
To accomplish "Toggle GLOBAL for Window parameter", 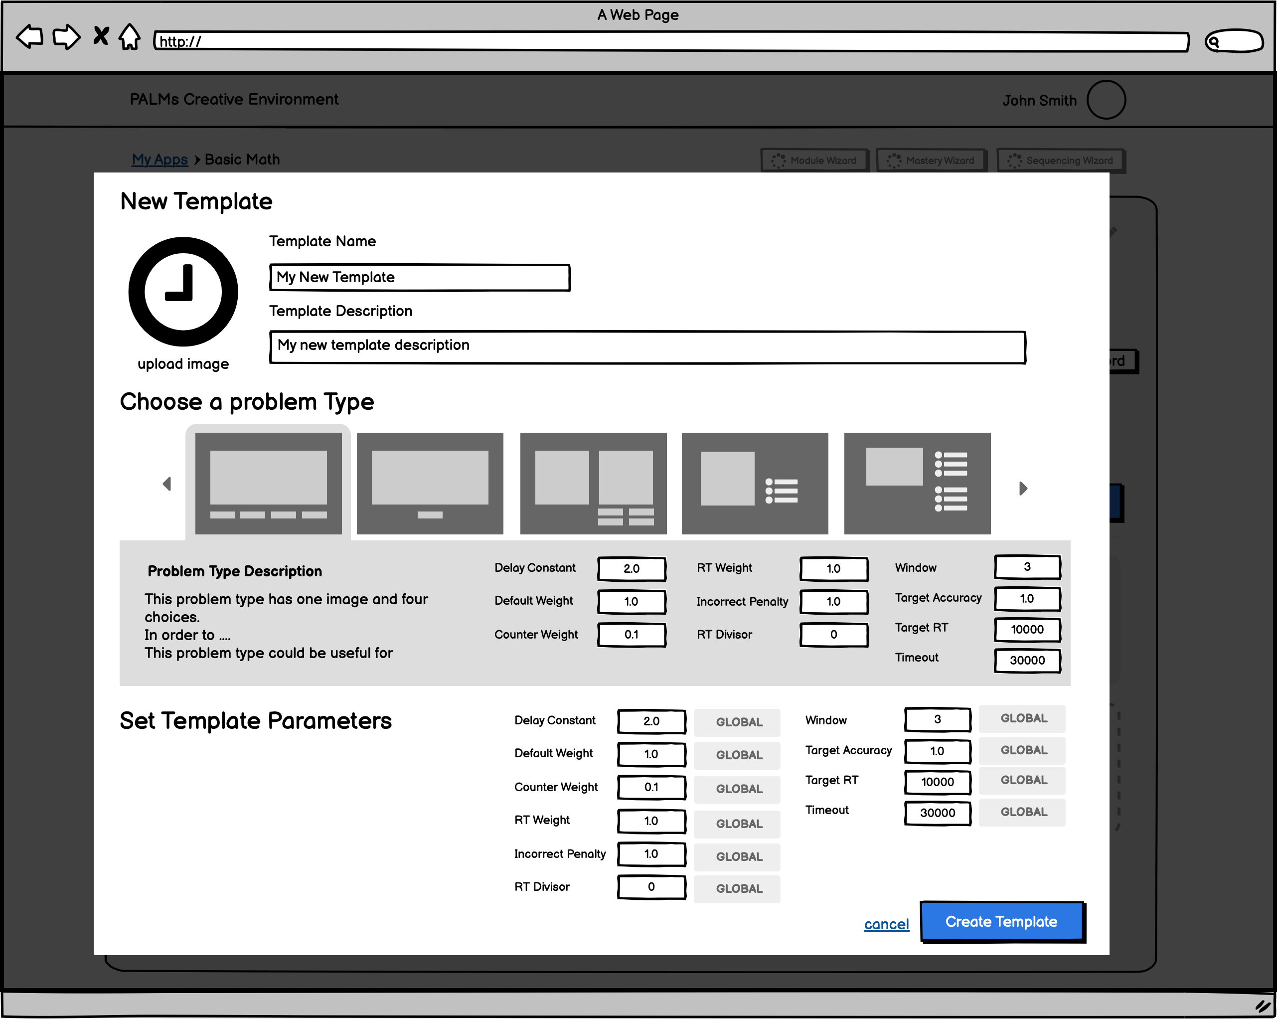I will click(x=1022, y=718).
